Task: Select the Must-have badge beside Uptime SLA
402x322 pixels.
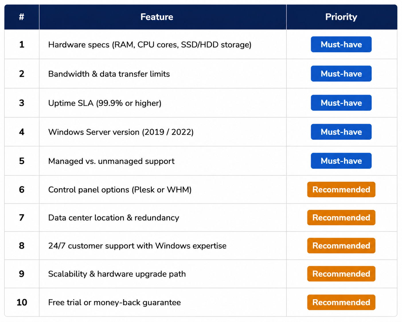Action: (x=341, y=103)
